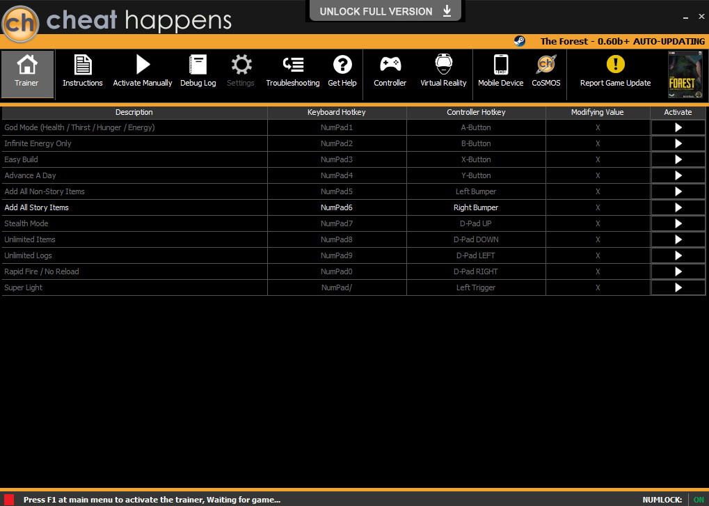This screenshot has width=709, height=506.
Task: Click Modifying Value X for Easy Build
Action: (598, 159)
